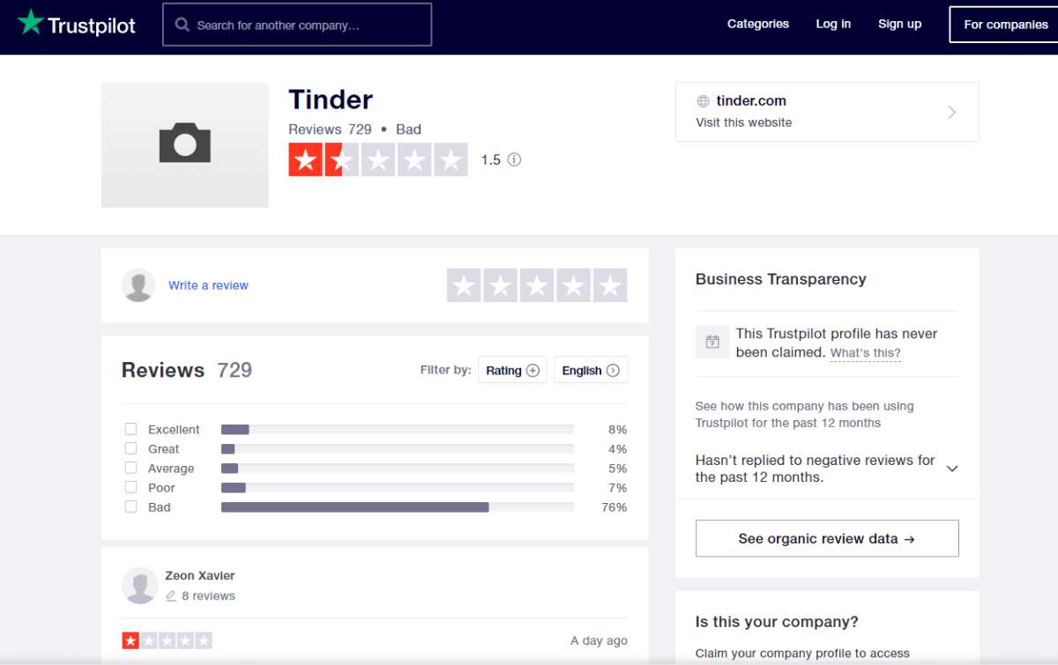Click the Is this your company? heading
The width and height of the screenshot is (1058, 665).
pyautogui.click(x=777, y=622)
